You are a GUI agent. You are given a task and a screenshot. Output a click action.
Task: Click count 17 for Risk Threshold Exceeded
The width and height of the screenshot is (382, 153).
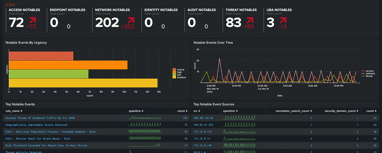coord(186,145)
